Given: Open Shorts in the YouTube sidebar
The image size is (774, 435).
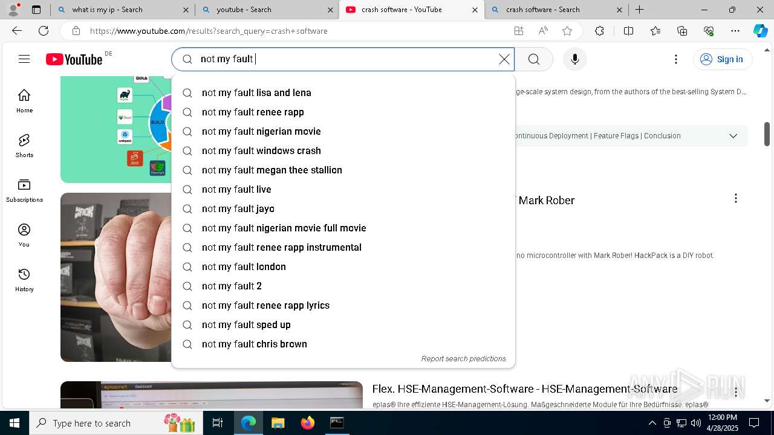Looking at the screenshot, I should coord(24,146).
